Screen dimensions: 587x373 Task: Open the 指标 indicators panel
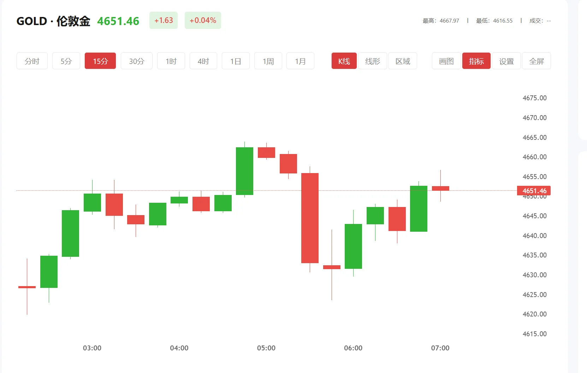476,61
